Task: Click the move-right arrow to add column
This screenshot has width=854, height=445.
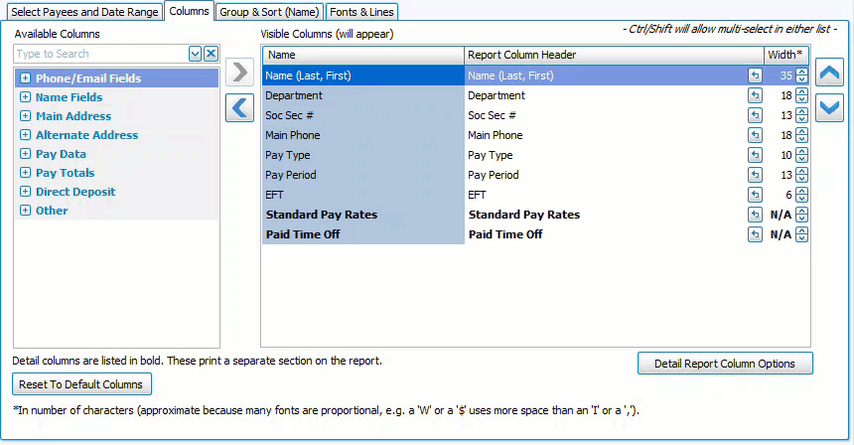Action: click(239, 73)
